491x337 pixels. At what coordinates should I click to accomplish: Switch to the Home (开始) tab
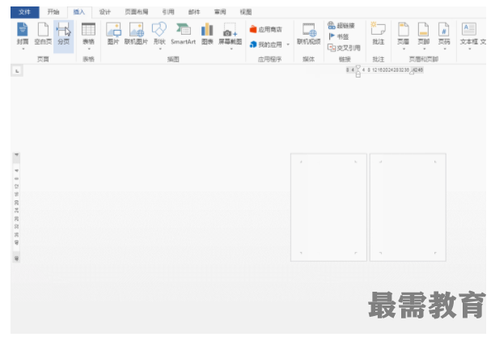pos(53,12)
